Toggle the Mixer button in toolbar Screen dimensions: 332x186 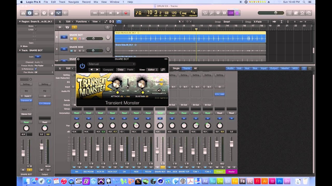click(58, 13)
